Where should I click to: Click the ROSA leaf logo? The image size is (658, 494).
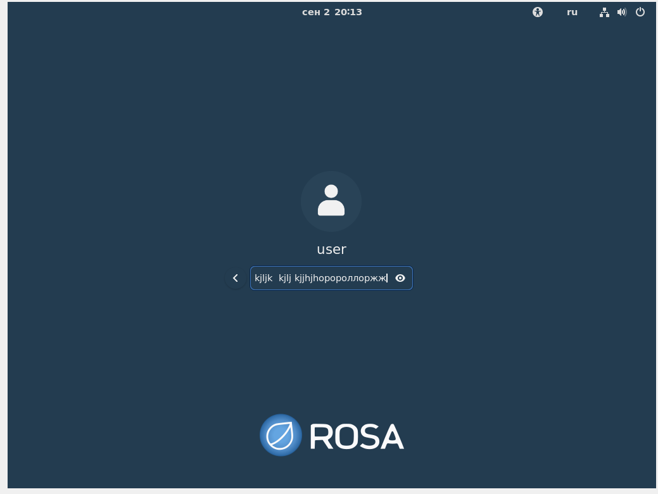(x=281, y=435)
